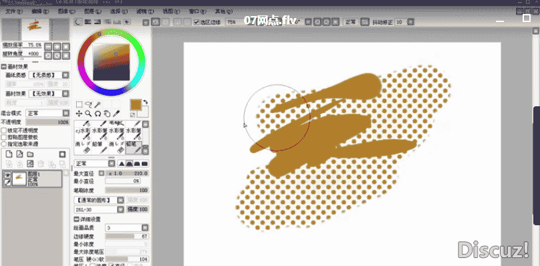Rotate canvas clockwise button in navigator
540x266 pixels.
57,55
